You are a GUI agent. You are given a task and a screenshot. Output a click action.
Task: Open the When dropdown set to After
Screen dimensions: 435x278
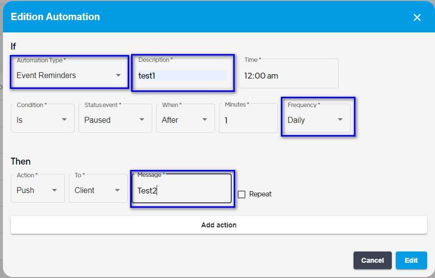pyautogui.click(x=185, y=118)
